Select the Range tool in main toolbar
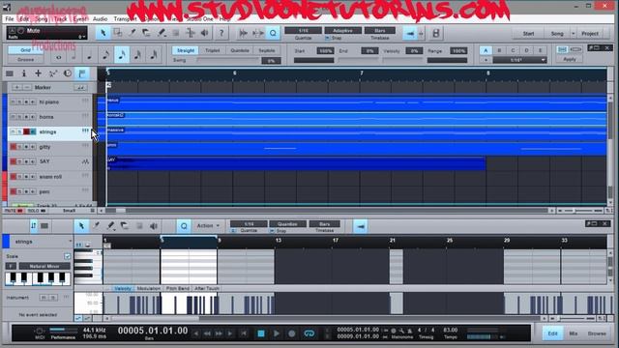The image size is (619, 348). pyautogui.click(x=118, y=33)
